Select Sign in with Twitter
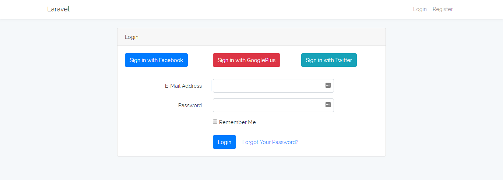 point(329,60)
